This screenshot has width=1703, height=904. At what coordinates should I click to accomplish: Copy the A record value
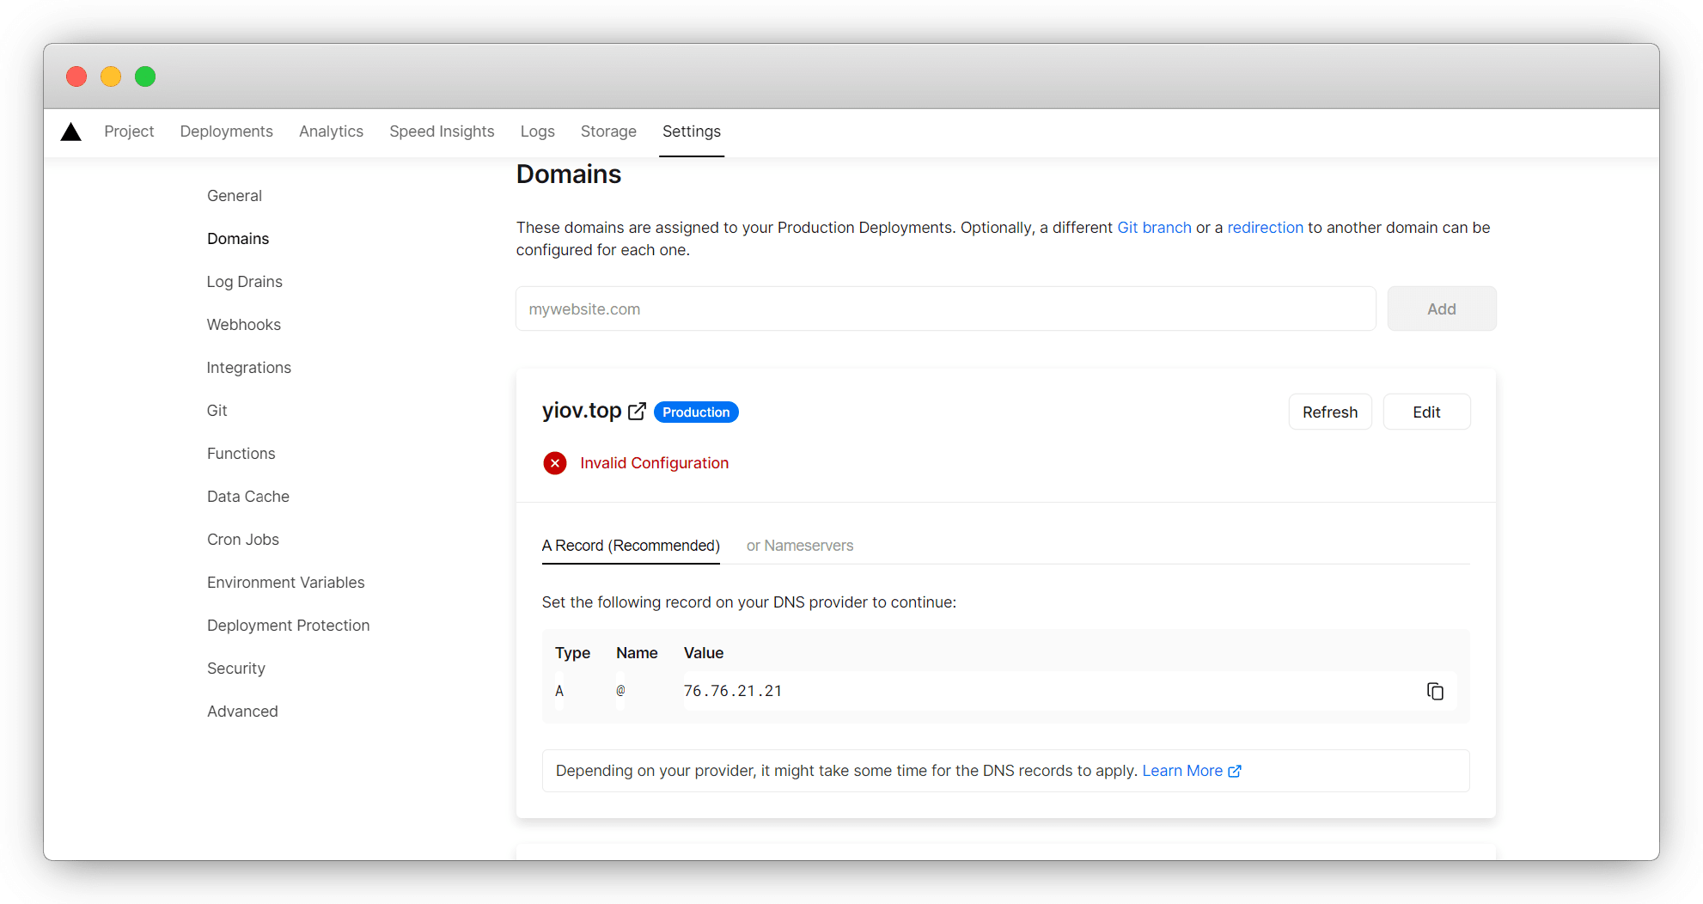click(x=1434, y=692)
